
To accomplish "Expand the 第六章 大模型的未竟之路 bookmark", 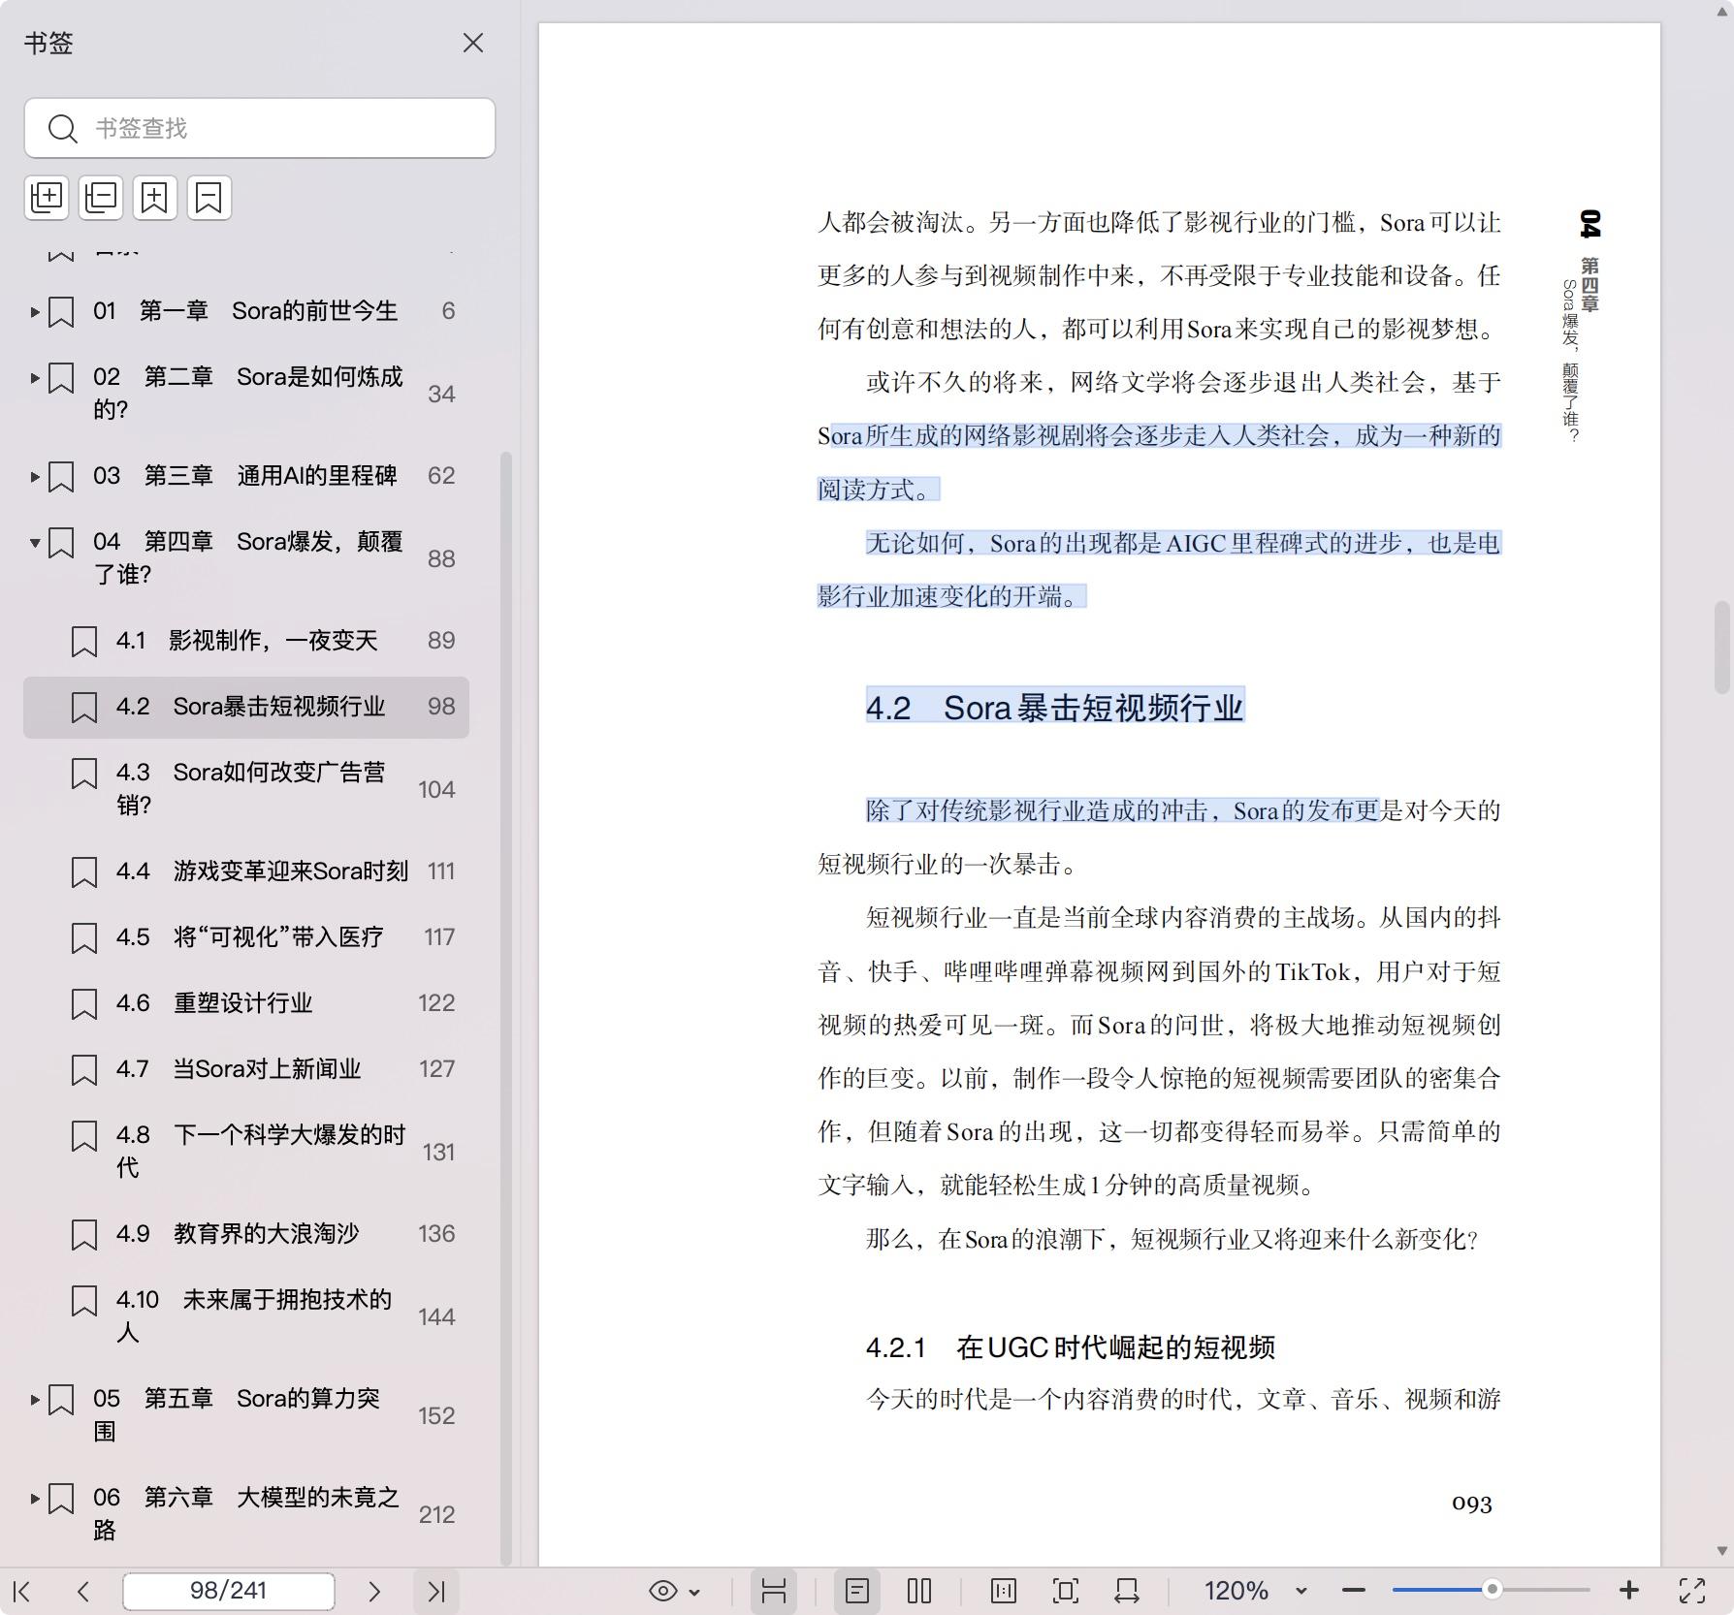I will click(35, 1499).
